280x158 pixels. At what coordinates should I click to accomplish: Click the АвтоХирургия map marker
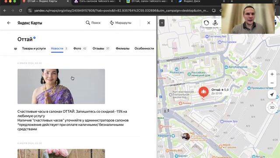tap(236, 67)
